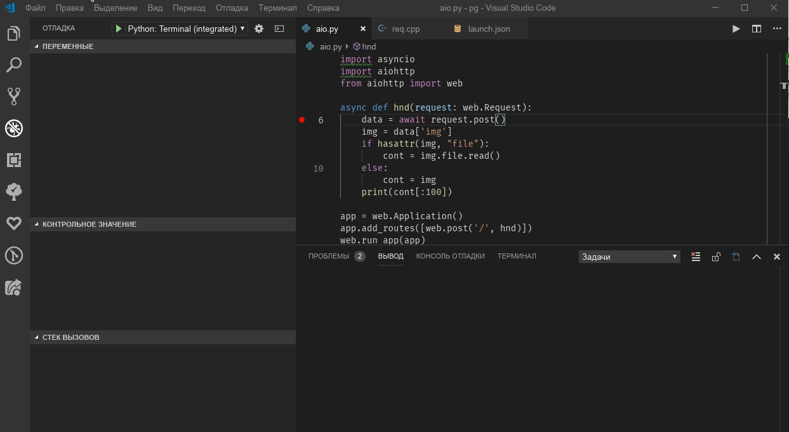
Task: Open the Explorer view in activity bar
Action: click(14, 34)
